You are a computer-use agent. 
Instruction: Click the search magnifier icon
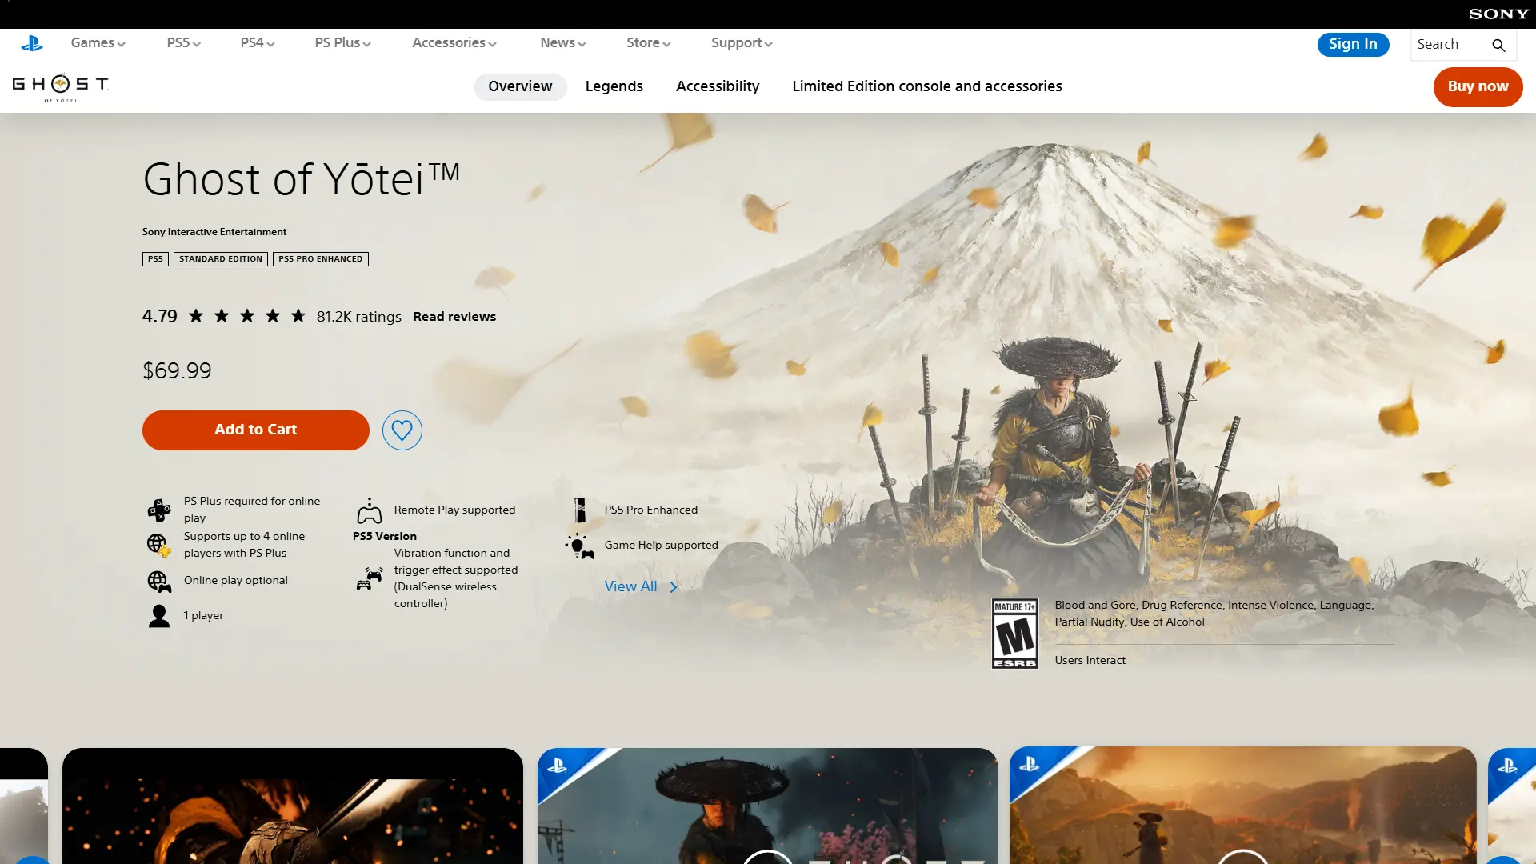[x=1498, y=46]
